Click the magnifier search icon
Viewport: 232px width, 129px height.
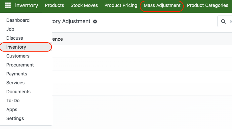tap(223, 21)
